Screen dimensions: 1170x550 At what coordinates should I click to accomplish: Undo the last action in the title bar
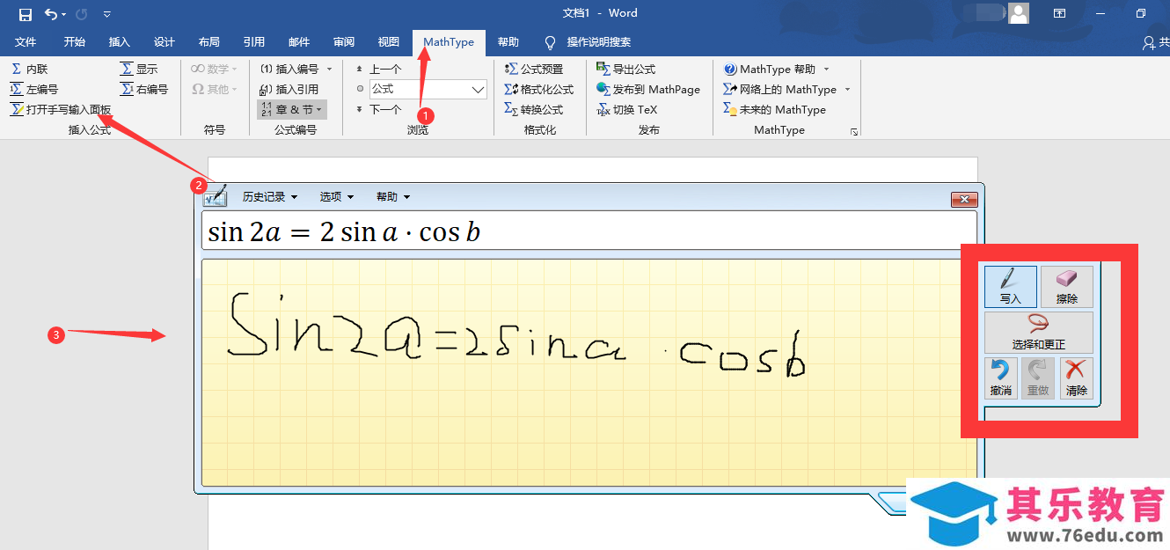(x=51, y=14)
